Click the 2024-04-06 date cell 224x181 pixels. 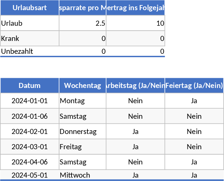click(29, 162)
